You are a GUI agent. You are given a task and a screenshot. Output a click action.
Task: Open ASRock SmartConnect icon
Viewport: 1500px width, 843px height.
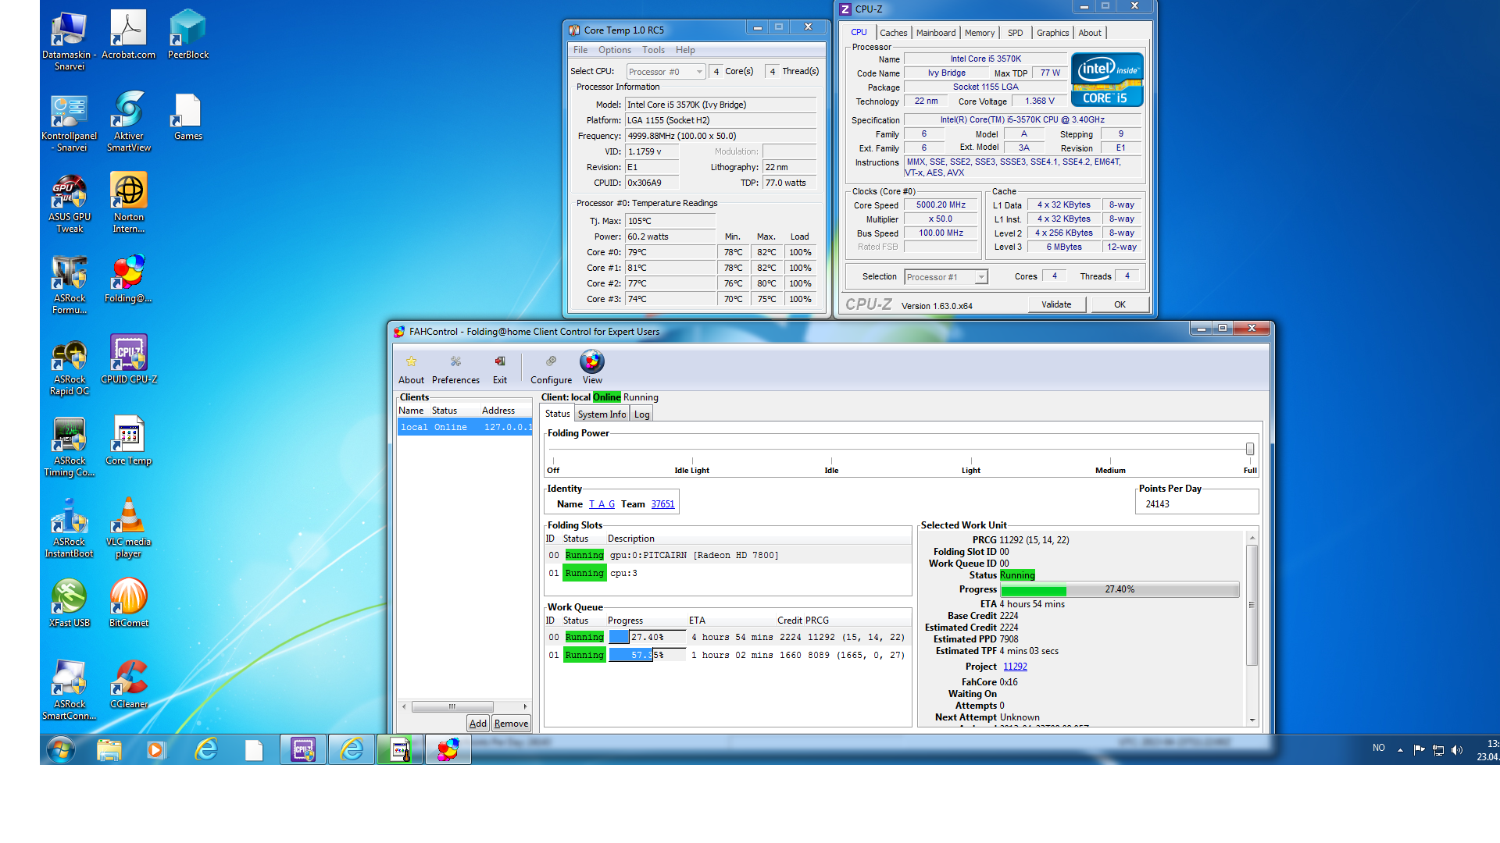click(70, 690)
